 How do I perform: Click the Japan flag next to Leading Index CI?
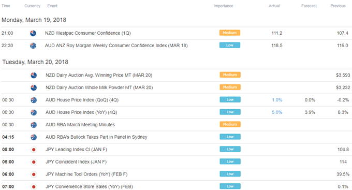click(34, 150)
